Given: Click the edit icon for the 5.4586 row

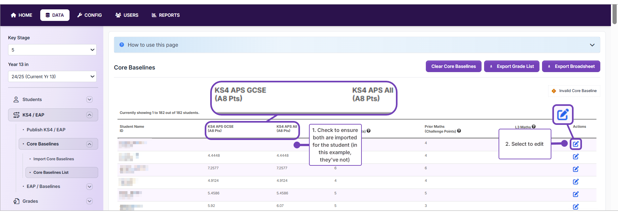Looking at the screenshot, I should (x=576, y=194).
